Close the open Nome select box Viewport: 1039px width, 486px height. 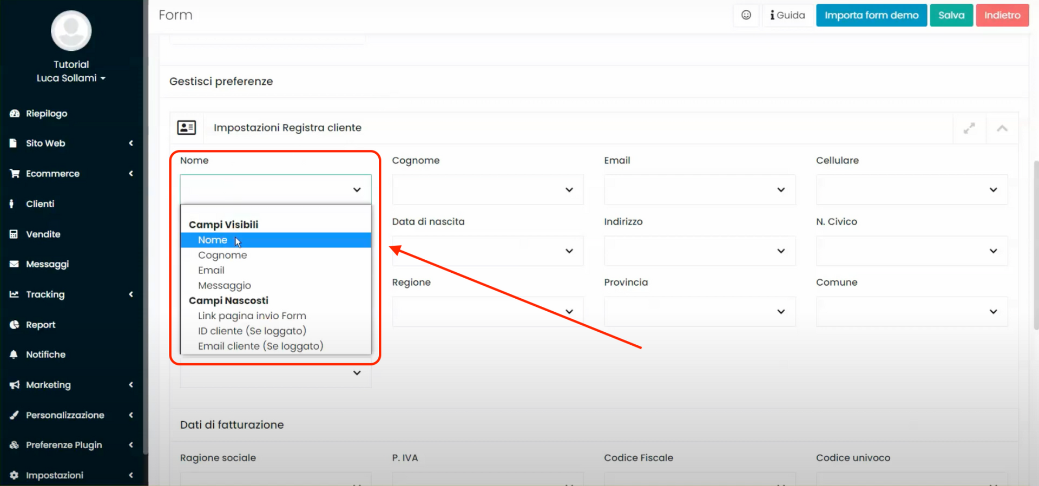tap(275, 189)
